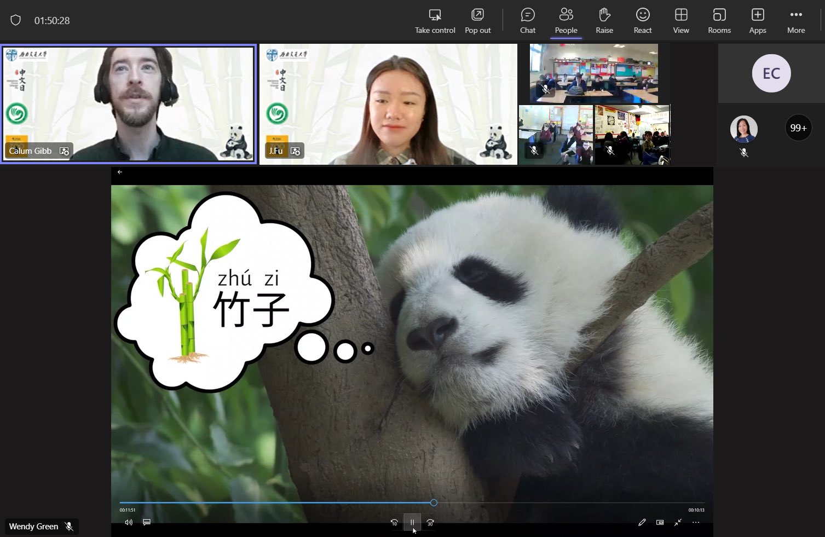Open breakout Rooms
Screen dimensions: 825x537
tap(719, 21)
